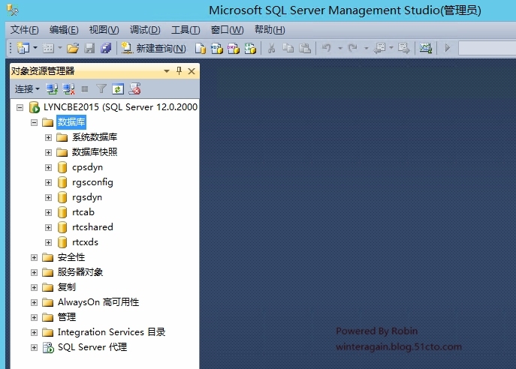Expand the 系统数据库 folder
The height and width of the screenshot is (369, 516).
coord(48,137)
